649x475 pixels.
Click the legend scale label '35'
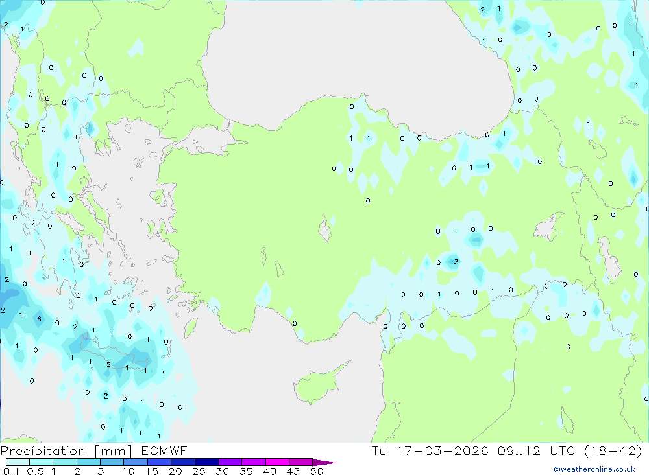tap(246, 471)
